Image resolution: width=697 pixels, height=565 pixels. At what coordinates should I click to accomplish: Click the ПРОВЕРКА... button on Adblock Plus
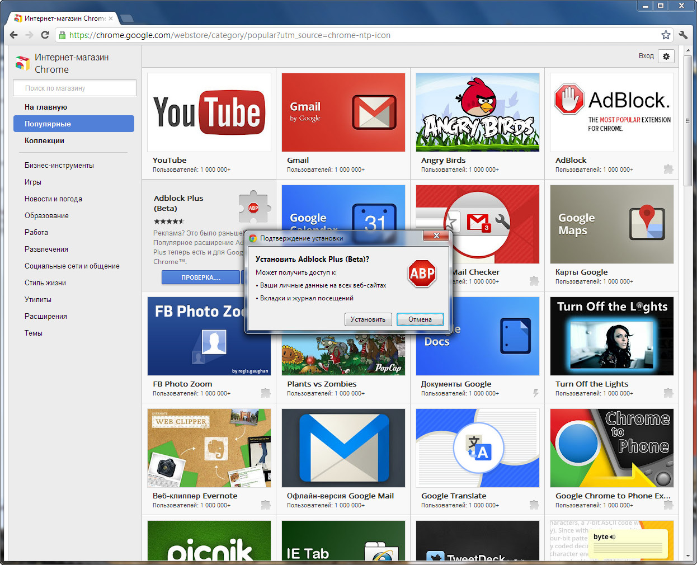click(201, 277)
